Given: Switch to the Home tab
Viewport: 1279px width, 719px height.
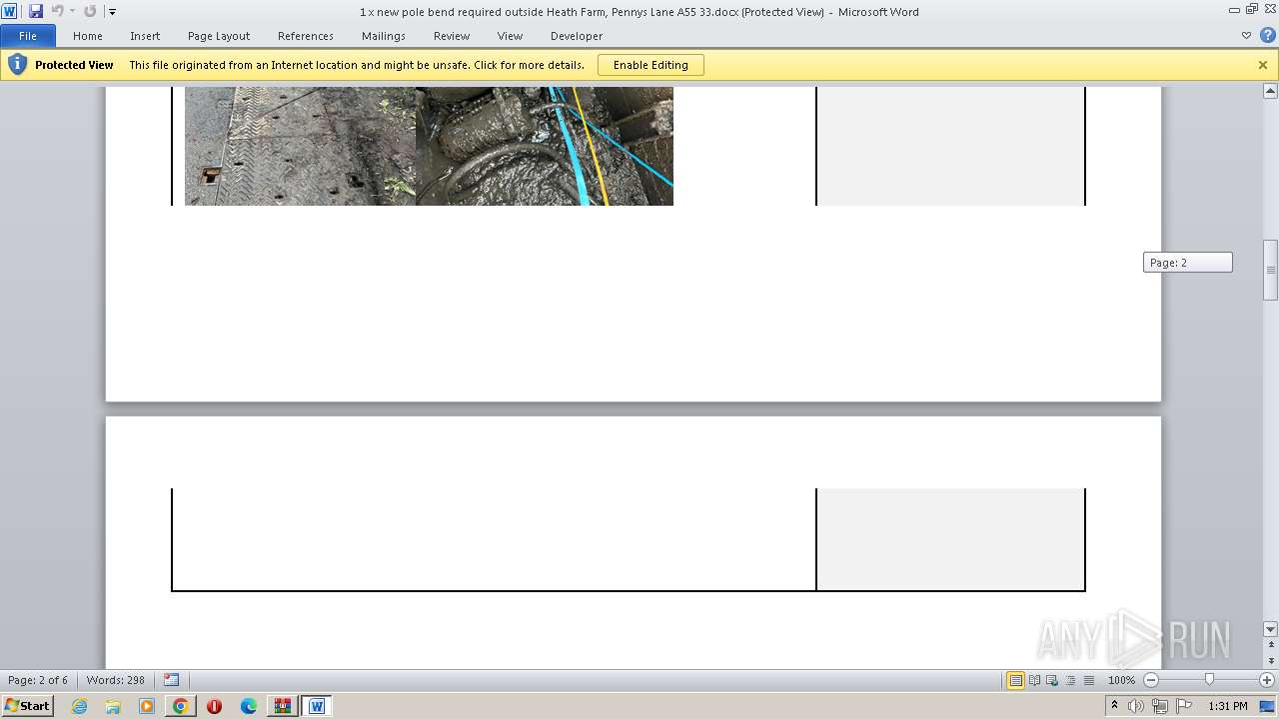Looking at the screenshot, I should tap(88, 36).
